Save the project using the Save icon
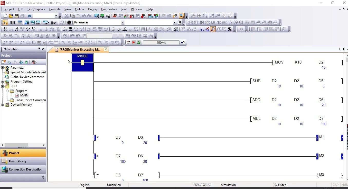 click(x=16, y=16)
